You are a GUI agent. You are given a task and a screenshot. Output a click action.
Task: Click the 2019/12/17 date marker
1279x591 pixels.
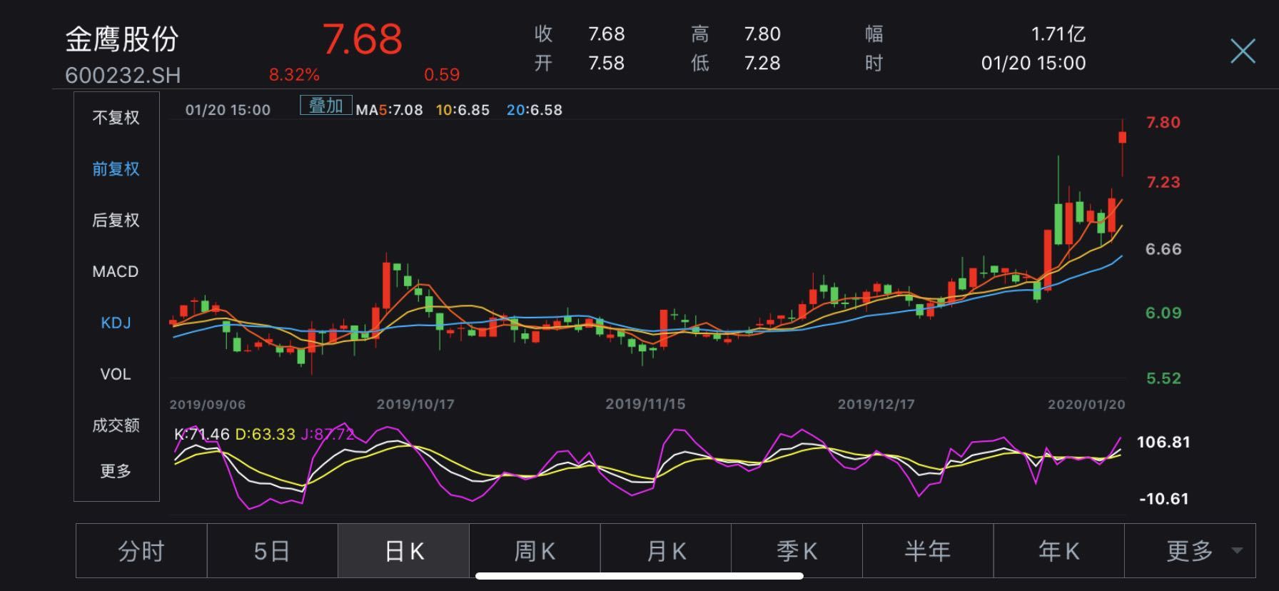click(876, 405)
